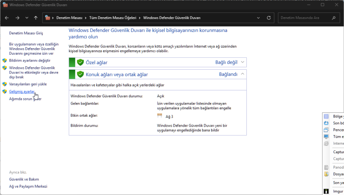The height and width of the screenshot is (195, 344).
Task: Click the 'Açık' firewall status value
Action: [x=160, y=96]
